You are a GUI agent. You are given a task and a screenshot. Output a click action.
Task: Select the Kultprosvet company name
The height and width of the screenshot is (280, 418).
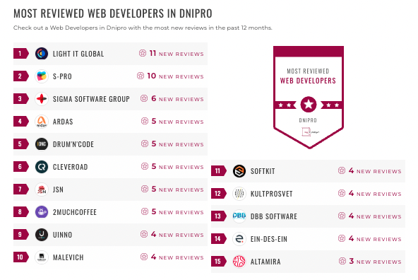pos(272,194)
